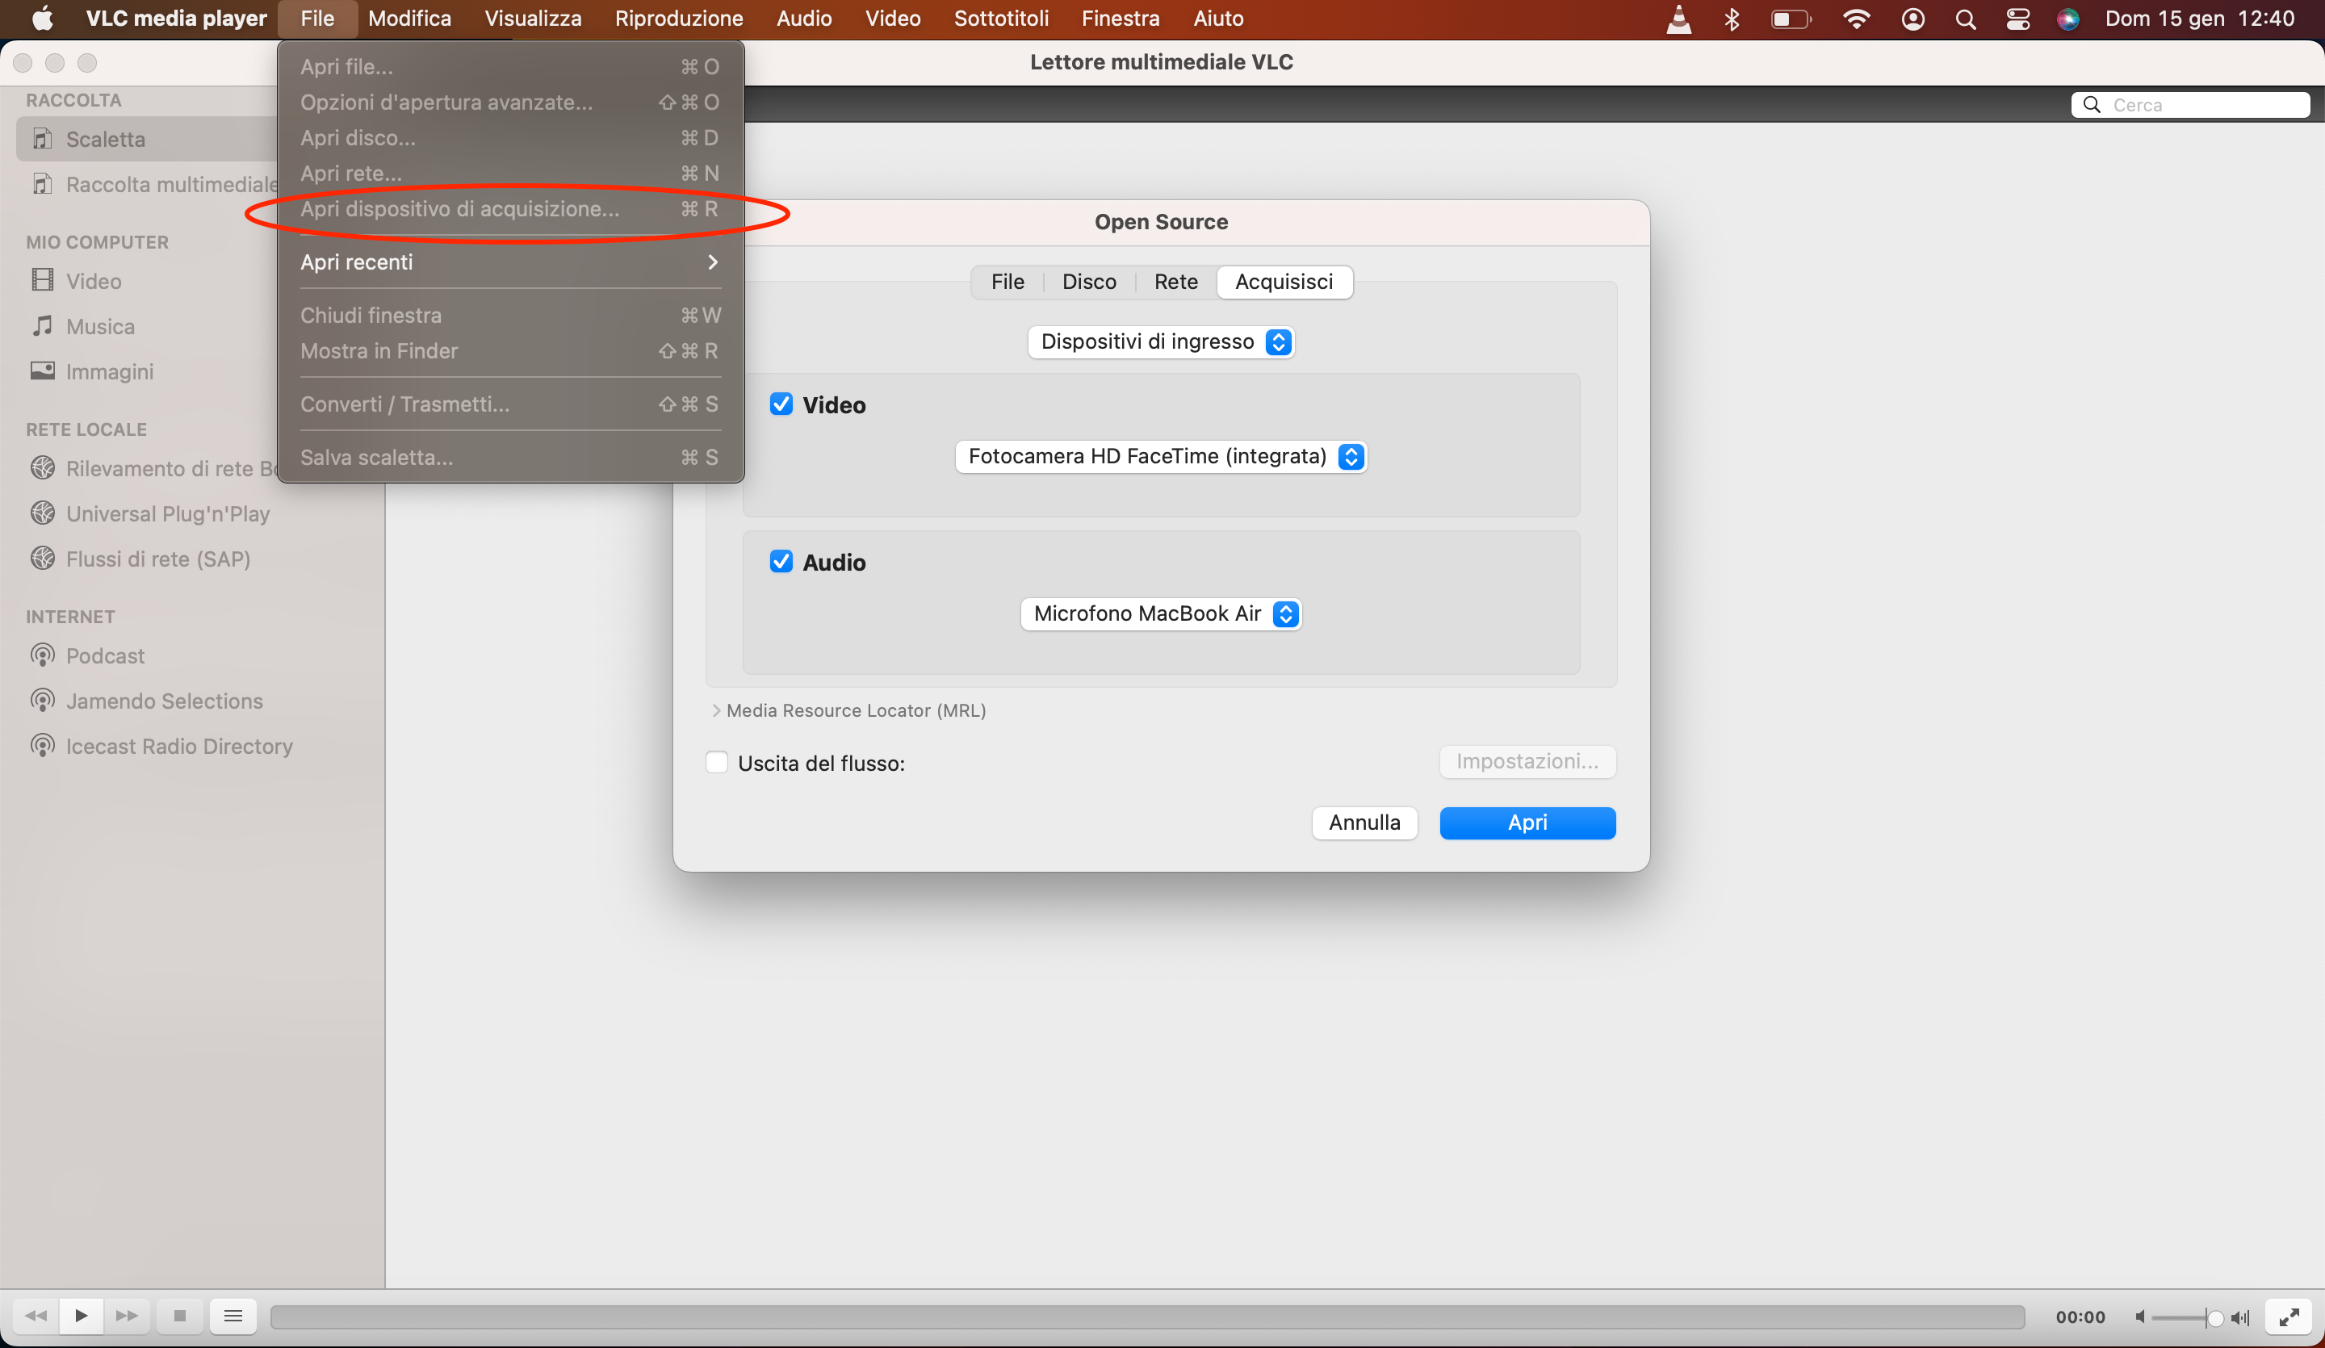Screen dimensions: 2325x1348
Task: Disable the Video capture checkbox
Action: point(781,404)
